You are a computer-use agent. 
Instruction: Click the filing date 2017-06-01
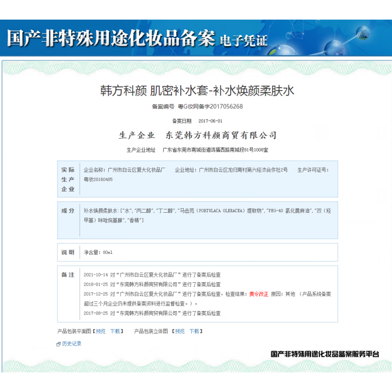coord(210,121)
